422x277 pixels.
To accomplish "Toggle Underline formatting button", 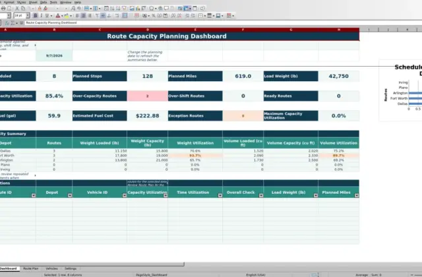I will pos(47,16).
